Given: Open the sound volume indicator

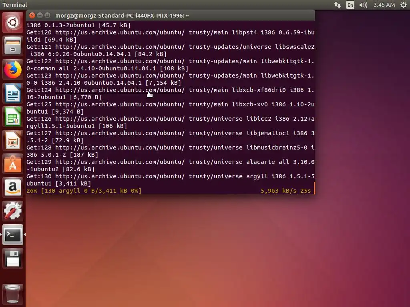Looking at the screenshot, I should pos(363,5).
